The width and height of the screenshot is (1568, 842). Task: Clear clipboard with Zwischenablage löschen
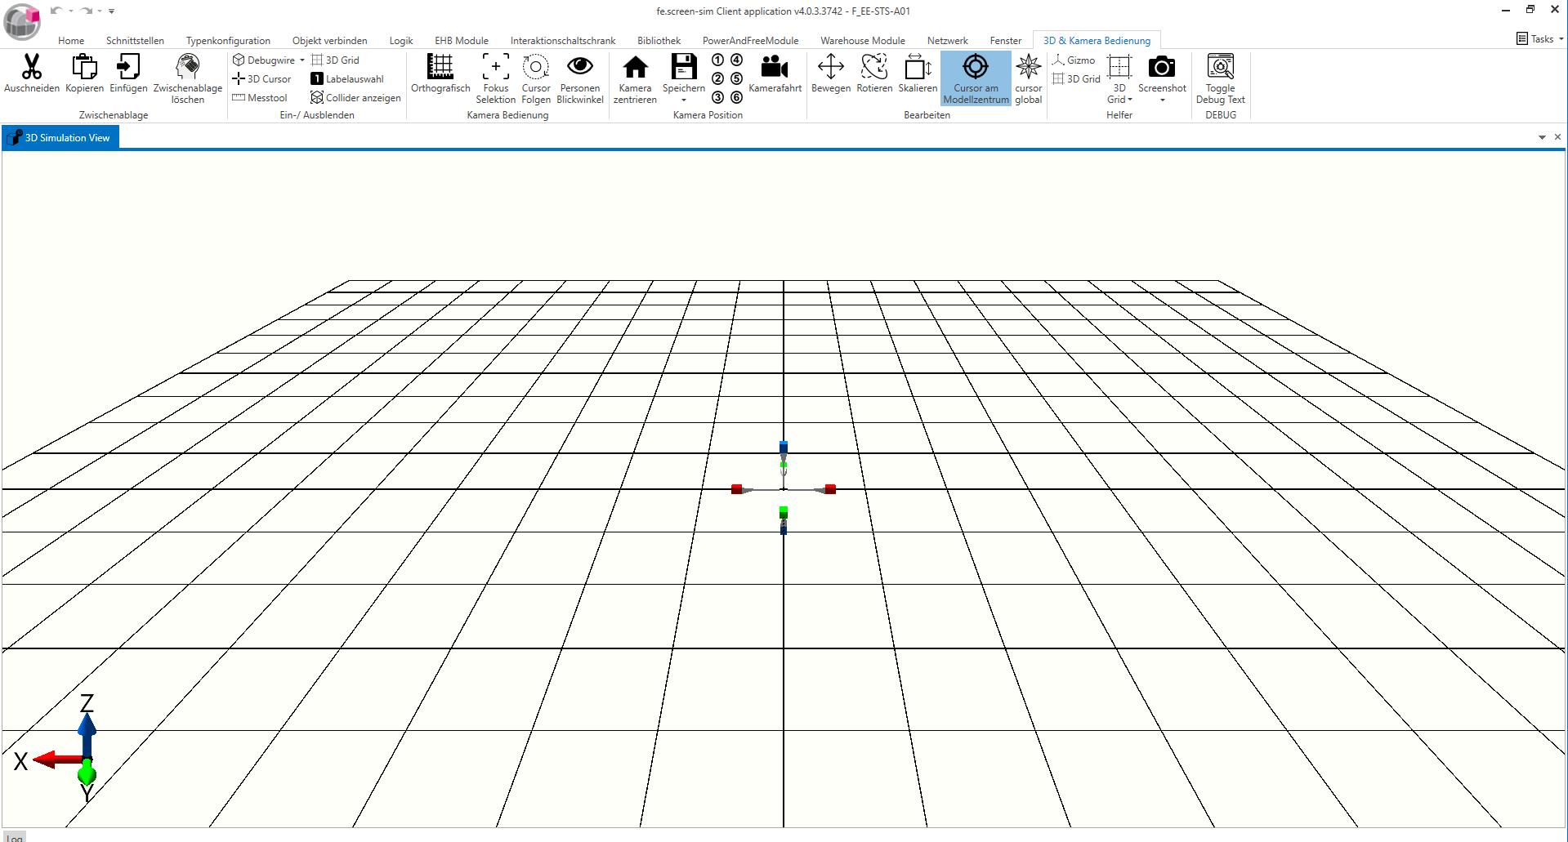click(x=187, y=78)
